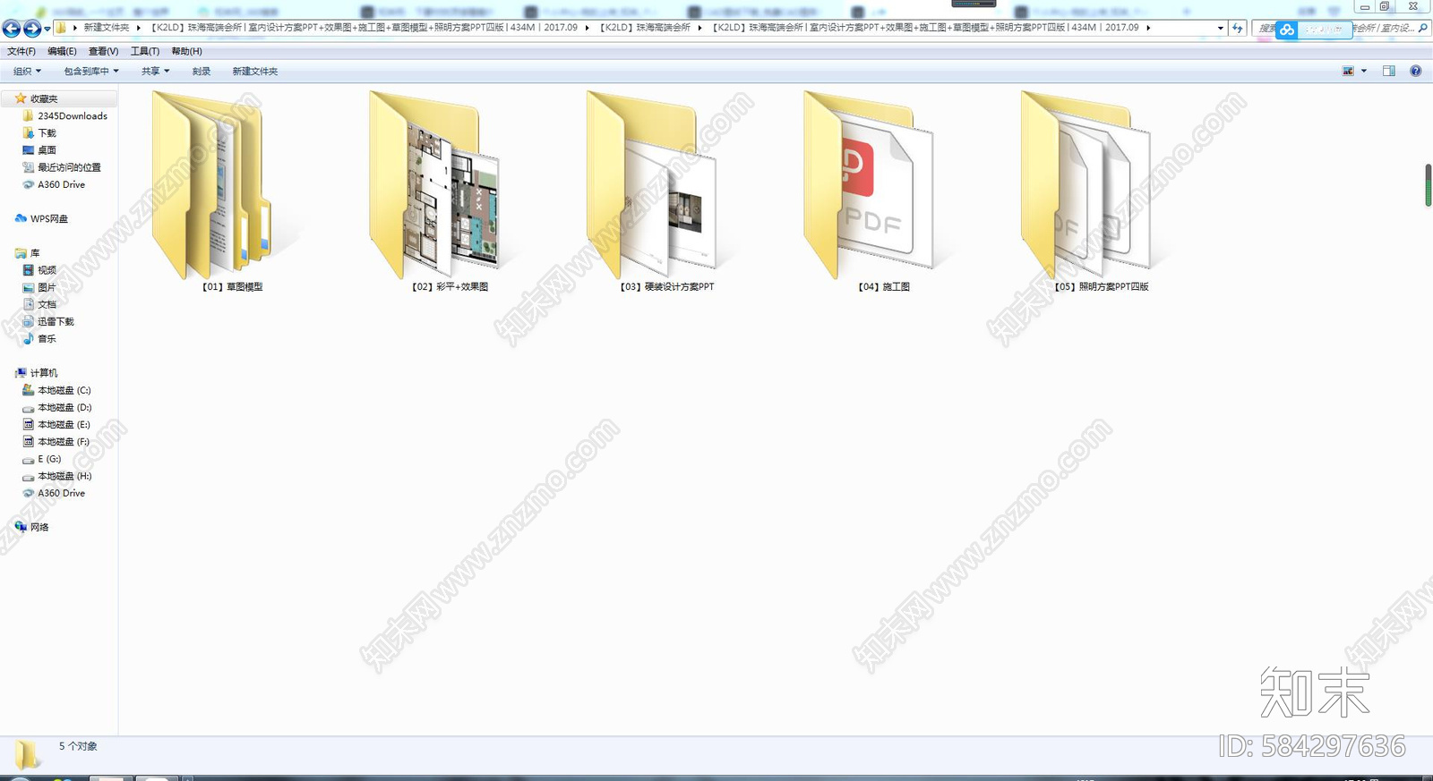Screen dimensions: 1433x781
Task: Open the Help question mark icon
Action: click(x=1415, y=71)
